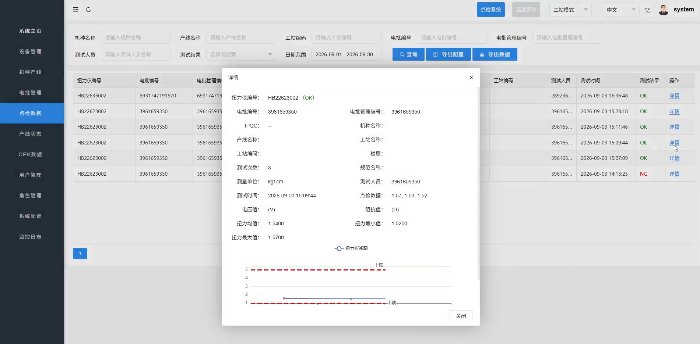Screen dimensions: 700x344
Task: Open 详情 link for the NG row
Action: coord(675,174)
